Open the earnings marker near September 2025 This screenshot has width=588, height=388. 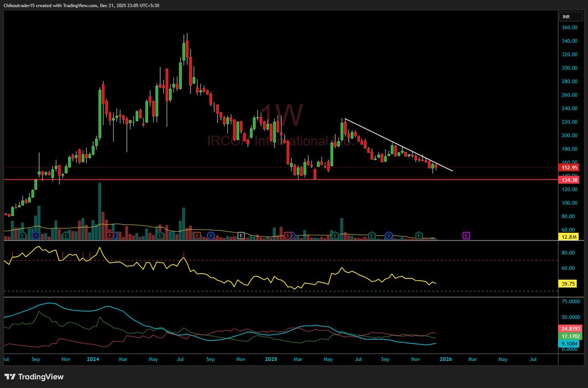[371, 235]
